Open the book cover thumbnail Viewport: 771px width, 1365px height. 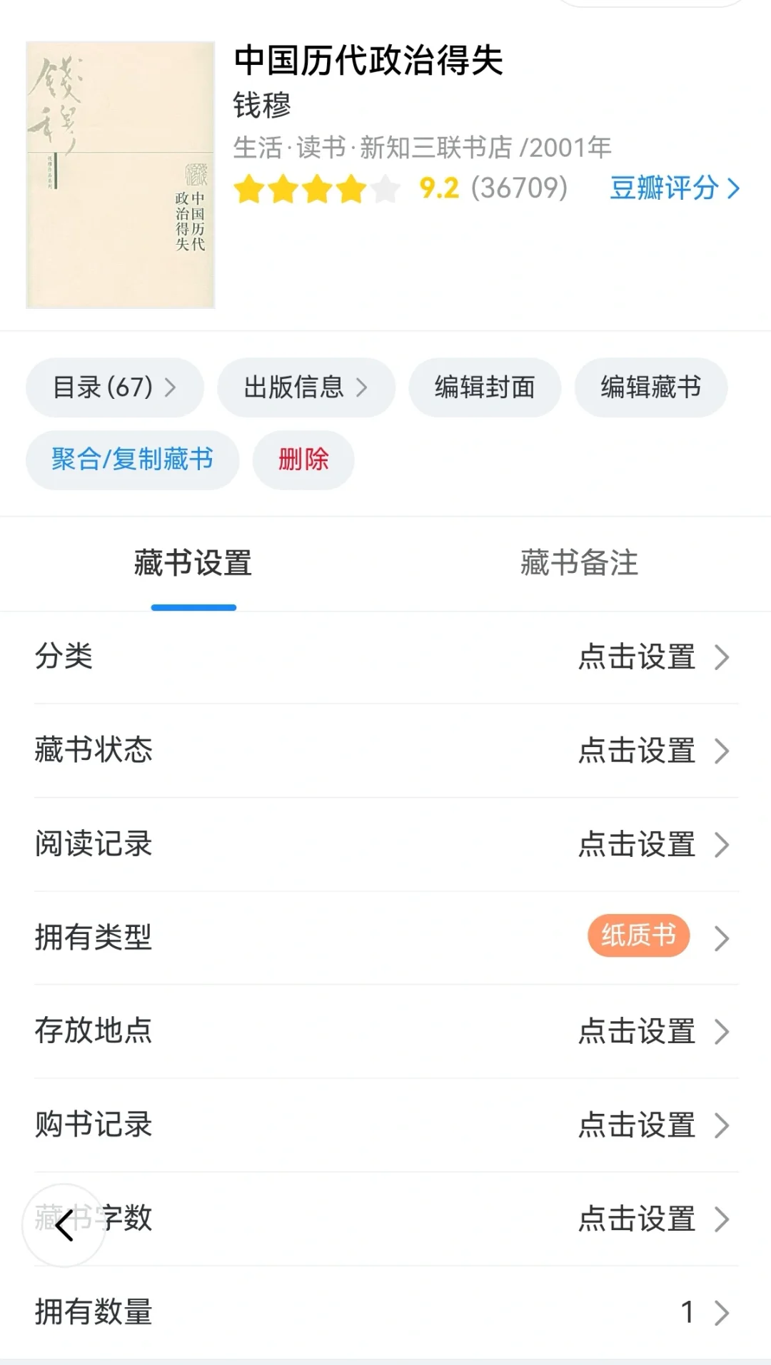tap(120, 175)
